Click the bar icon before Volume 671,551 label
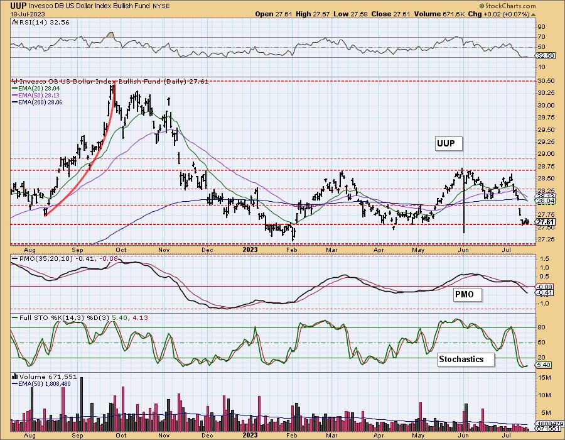The width and height of the screenshot is (565, 440). pyautogui.click(x=15, y=377)
